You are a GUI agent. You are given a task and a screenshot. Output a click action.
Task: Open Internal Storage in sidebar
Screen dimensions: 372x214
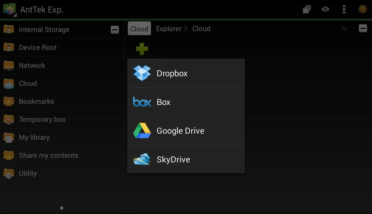[62, 30]
